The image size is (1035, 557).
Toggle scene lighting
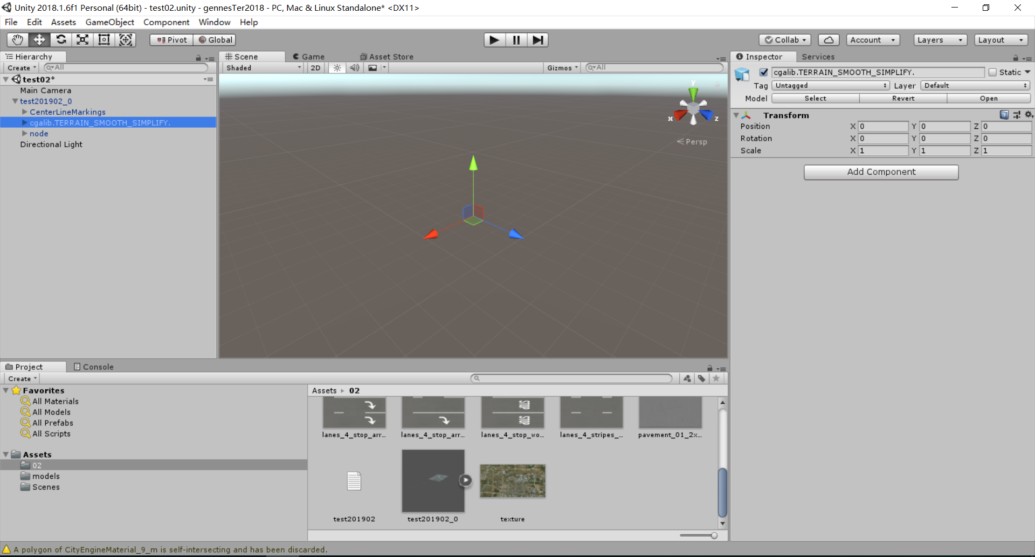(x=337, y=68)
